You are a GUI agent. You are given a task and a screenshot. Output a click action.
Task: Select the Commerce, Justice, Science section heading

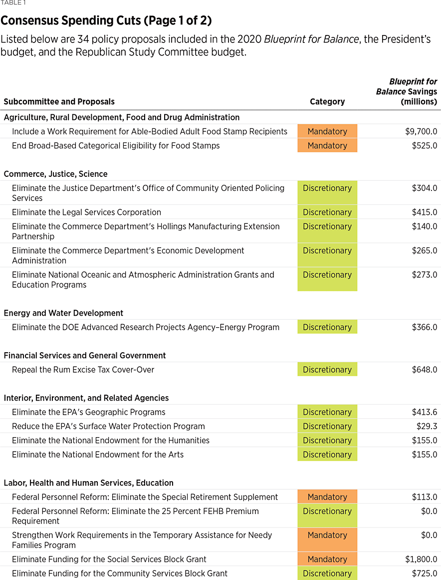[55, 174]
